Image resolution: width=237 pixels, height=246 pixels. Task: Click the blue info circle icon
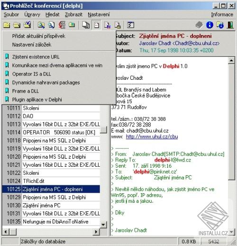click(210, 25)
